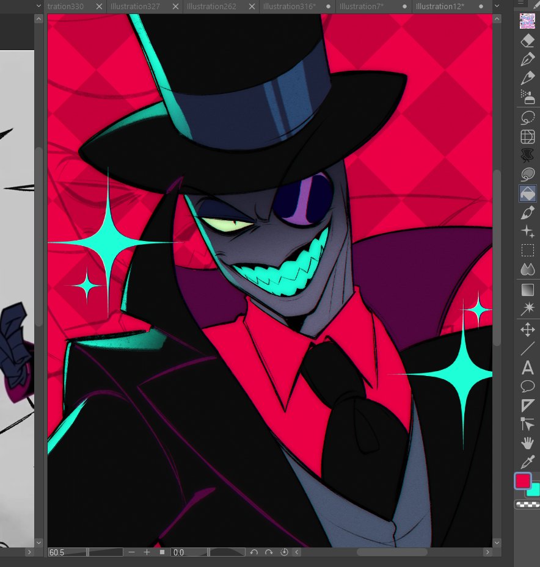Select the Liquify tool
Screen dimensions: 540x567
527,156
